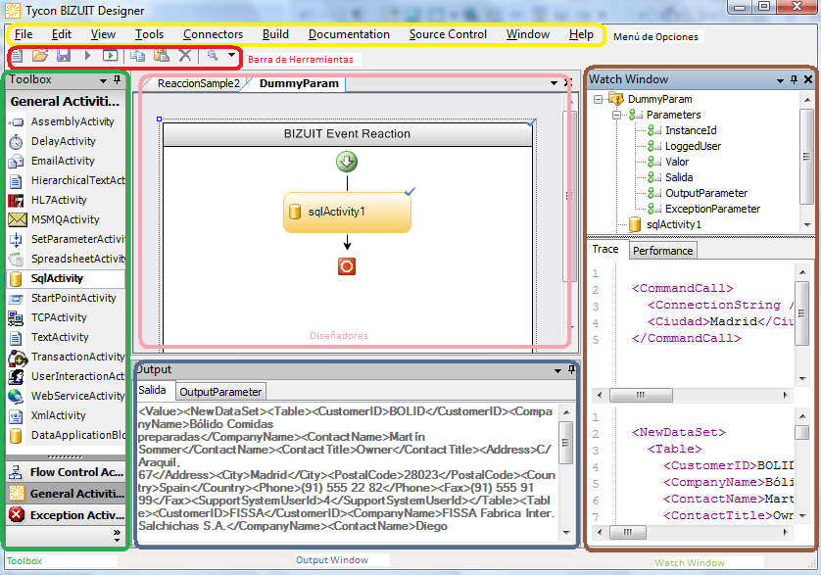Click the red end node in designer
The height and width of the screenshot is (575, 821).
[347, 266]
